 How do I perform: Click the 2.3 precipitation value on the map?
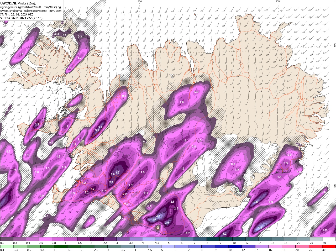coord(176,208)
